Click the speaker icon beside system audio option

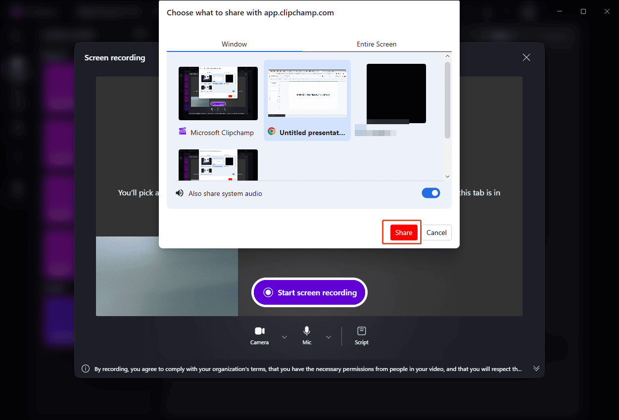pos(180,193)
